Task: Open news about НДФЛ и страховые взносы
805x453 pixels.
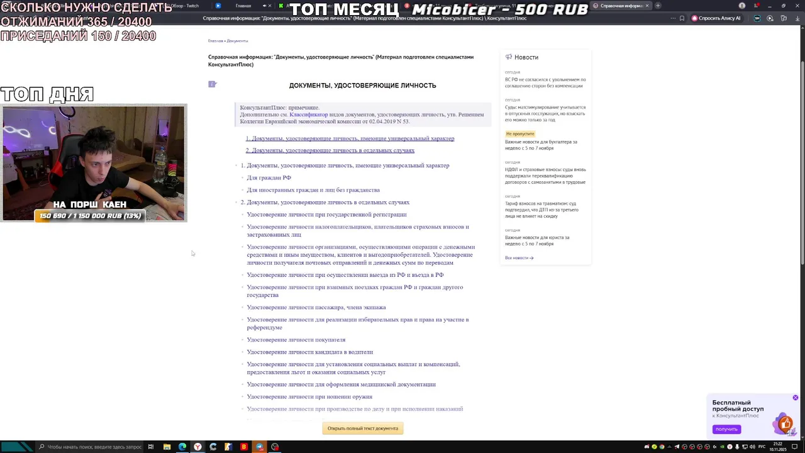Action: click(545, 176)
